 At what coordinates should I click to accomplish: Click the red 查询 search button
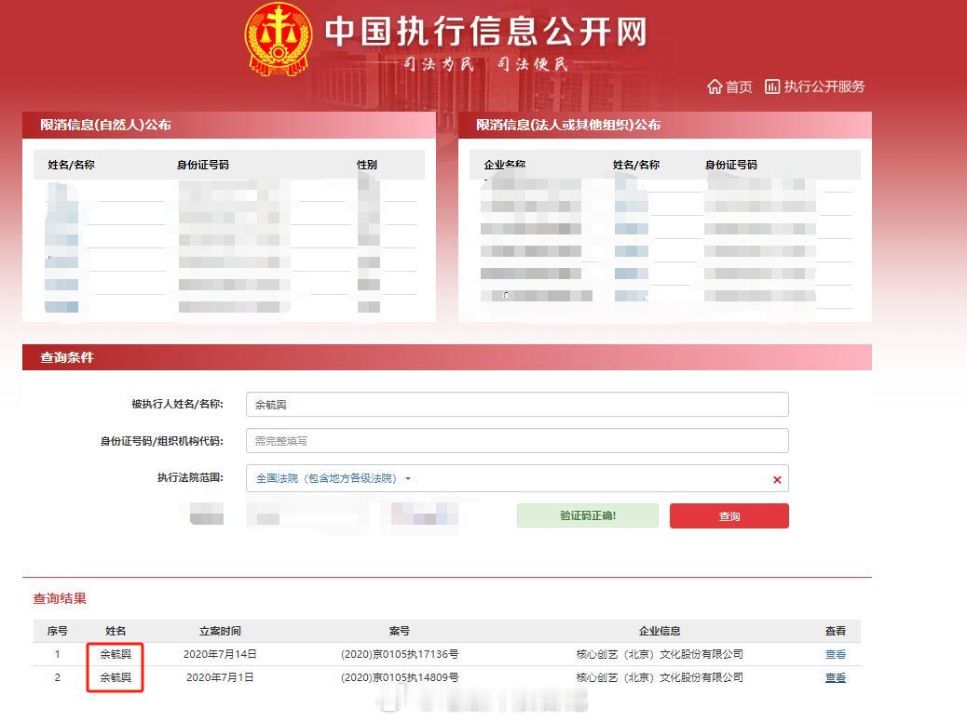point(729,515)
